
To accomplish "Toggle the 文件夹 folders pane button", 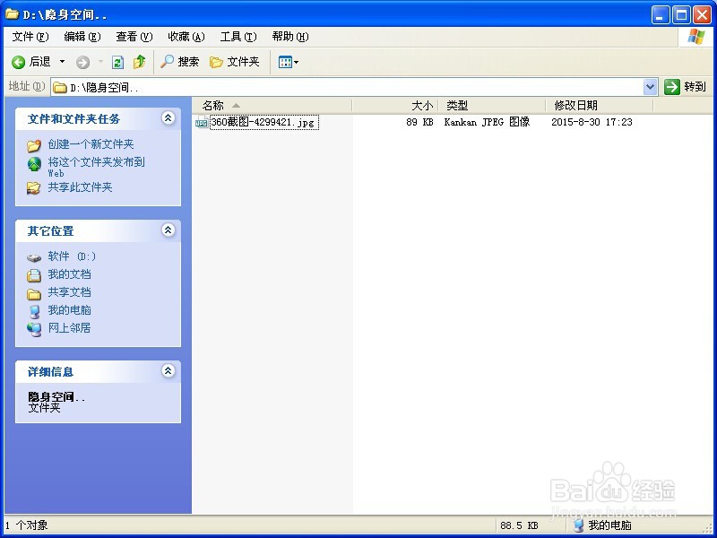I will click(x=235, y=62).
